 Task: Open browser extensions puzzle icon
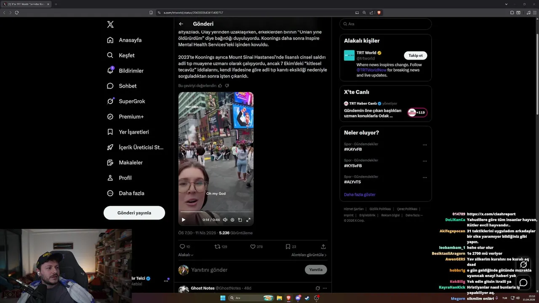[512, 13]
